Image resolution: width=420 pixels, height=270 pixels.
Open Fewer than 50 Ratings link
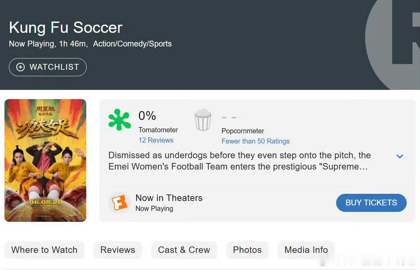[256, 141]
